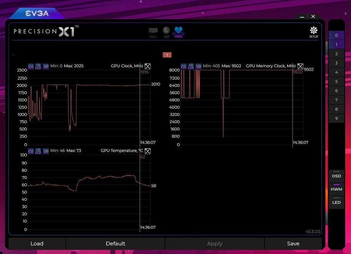Viewport: 351px width, 254px height.
Task: Click the Load button
Action: [37, 244]
